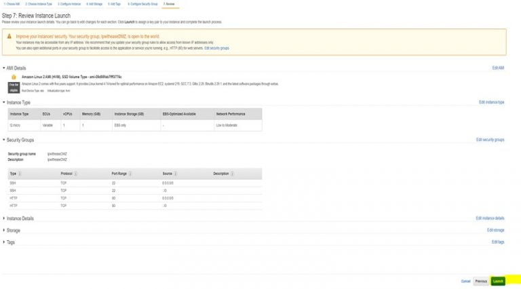Open the info icon next to Port Range column
The height and width of the screenshot is (289, 521).
point(130,174)
